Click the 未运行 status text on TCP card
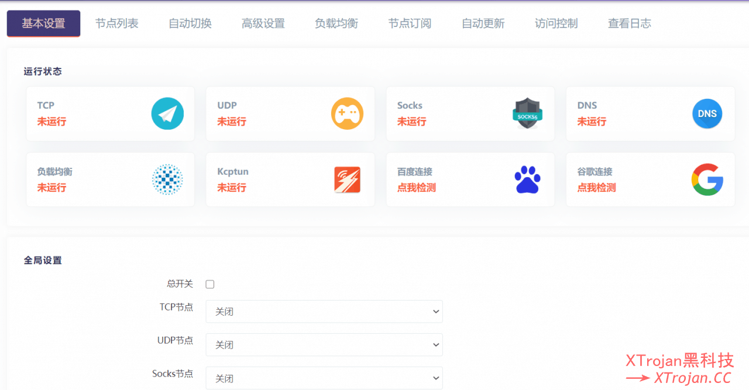Viewport: 749px width, 390px height. coord(51,121)
